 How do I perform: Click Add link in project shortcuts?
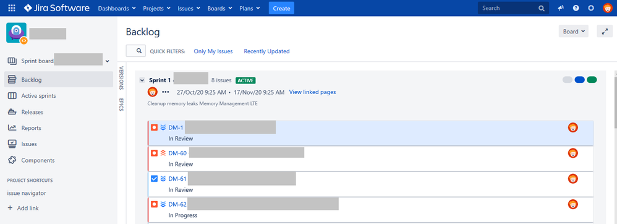[x=23, y=209]
